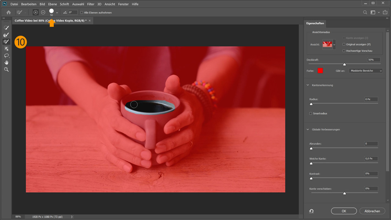Collapse the Kantenerkennung section
This screenshot has width=391, height=220.
point(308,85)
